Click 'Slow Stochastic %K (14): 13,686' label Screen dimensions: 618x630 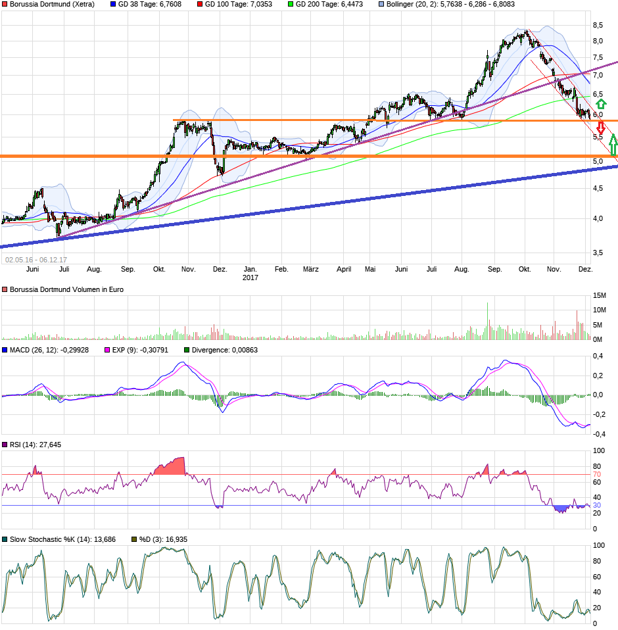(x=62, y=540)
